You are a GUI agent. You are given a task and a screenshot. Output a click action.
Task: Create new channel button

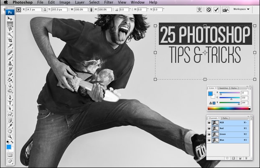[x=240, y=158]
